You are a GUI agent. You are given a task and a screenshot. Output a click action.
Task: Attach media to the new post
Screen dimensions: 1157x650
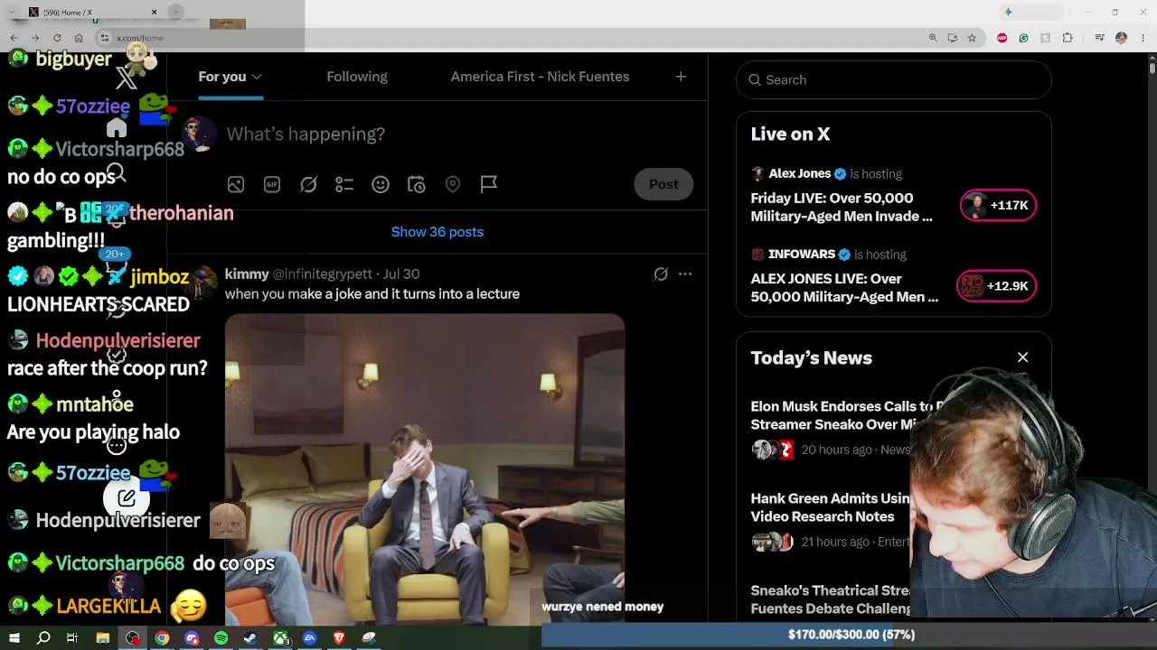236,184
